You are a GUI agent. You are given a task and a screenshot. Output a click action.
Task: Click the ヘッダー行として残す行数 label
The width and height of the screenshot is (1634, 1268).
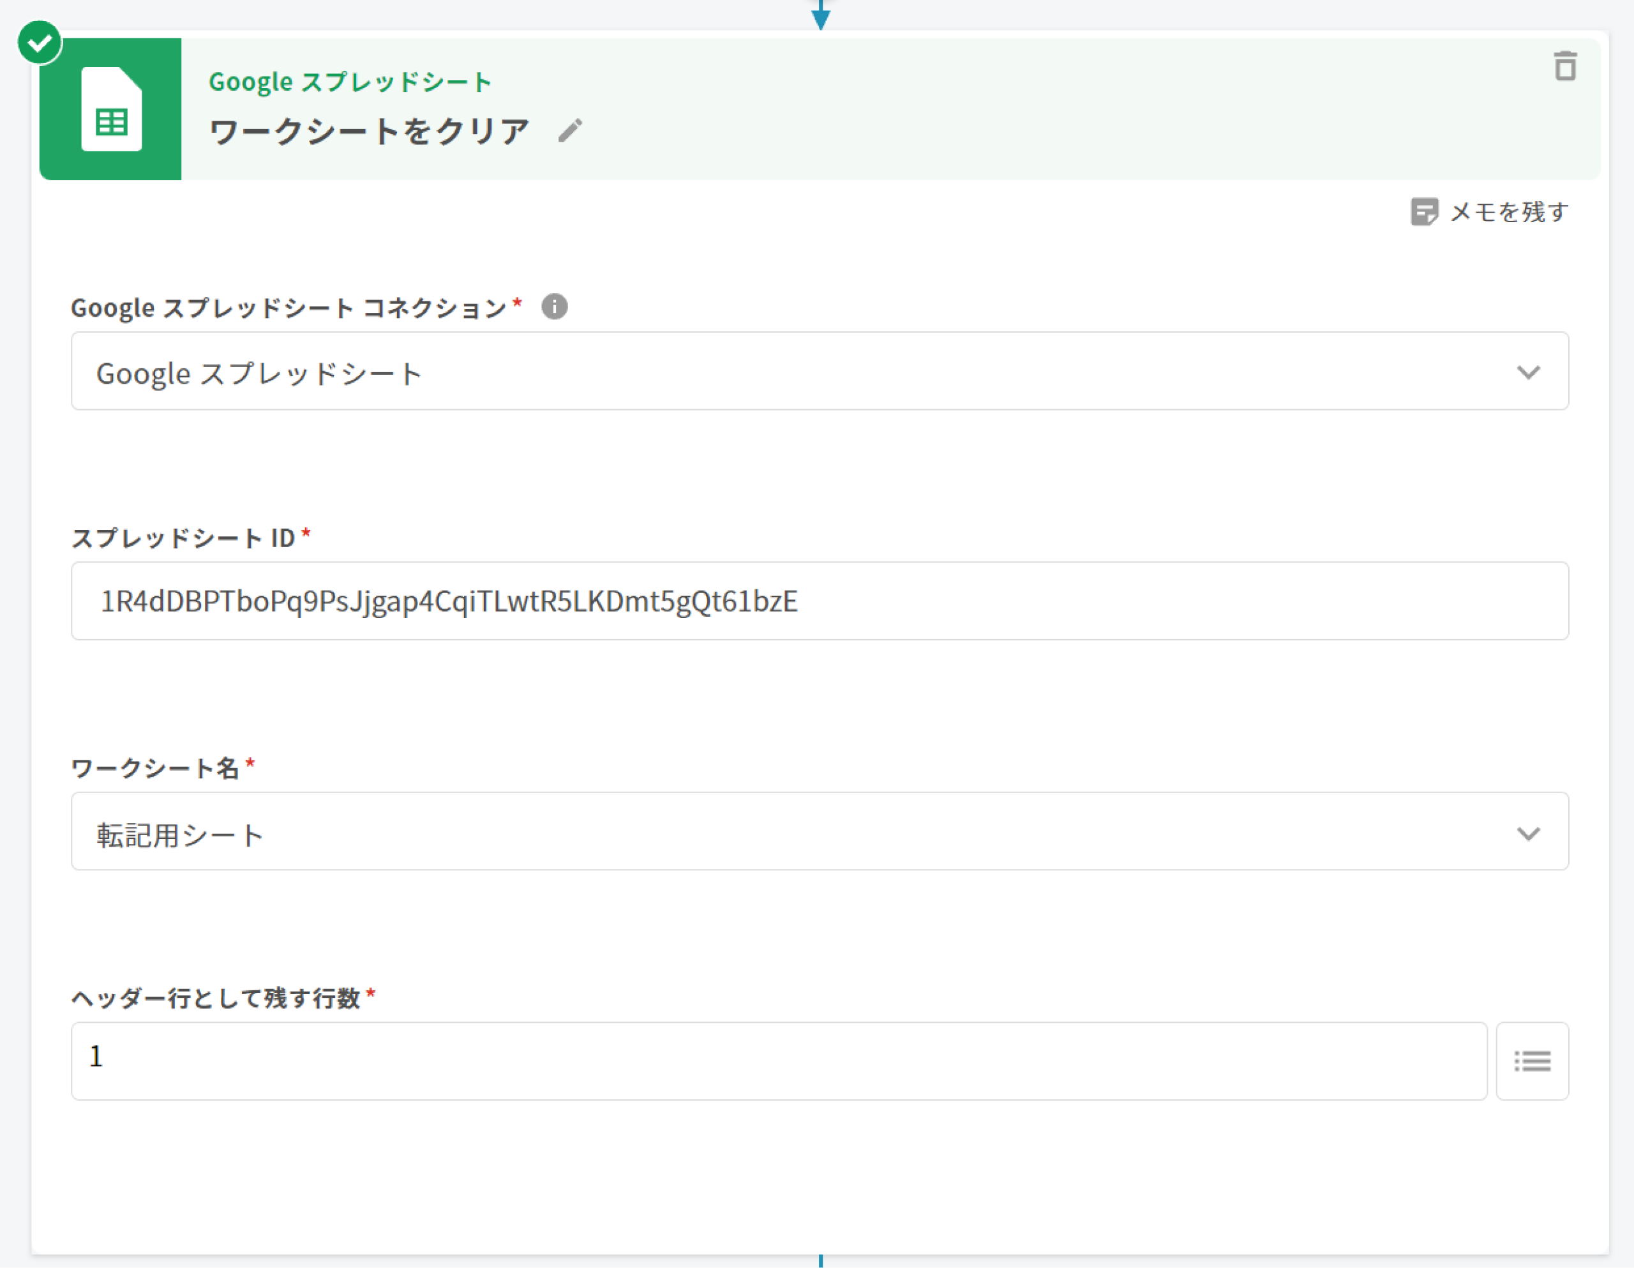216,998
